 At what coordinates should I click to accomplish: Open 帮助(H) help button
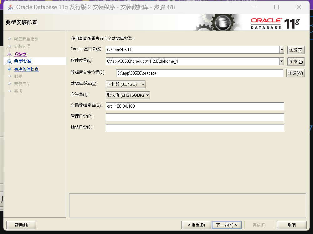pos(21,225)
